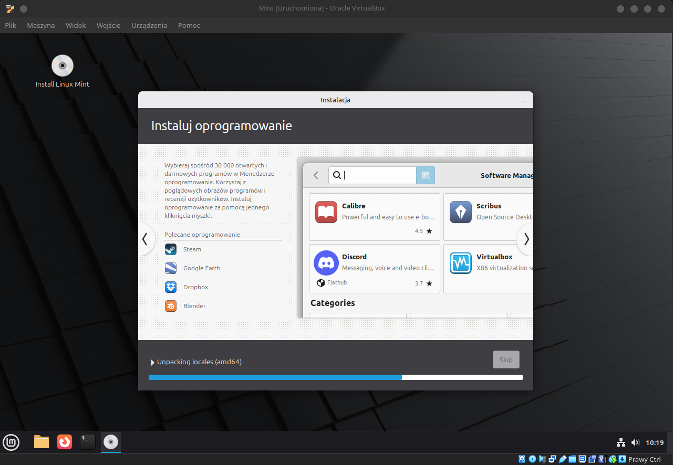673x465 pixels.
Task: Click the Categories heading in the slide
Action: click(333, 303)
